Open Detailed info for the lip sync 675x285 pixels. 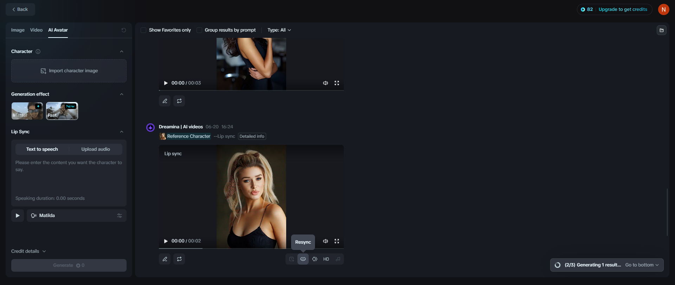[x=252, y=136]
